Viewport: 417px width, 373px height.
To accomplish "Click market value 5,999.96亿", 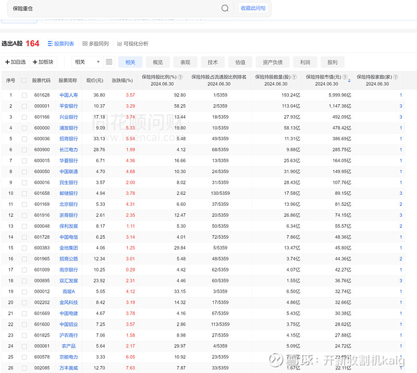I will [x=340, y=95].
